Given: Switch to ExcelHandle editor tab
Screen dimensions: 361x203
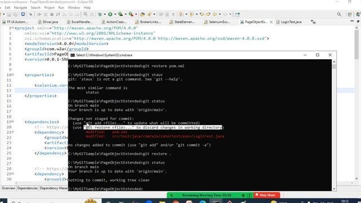Looking at the screenshot, I should pyautogui.click(x=80, y=22).
